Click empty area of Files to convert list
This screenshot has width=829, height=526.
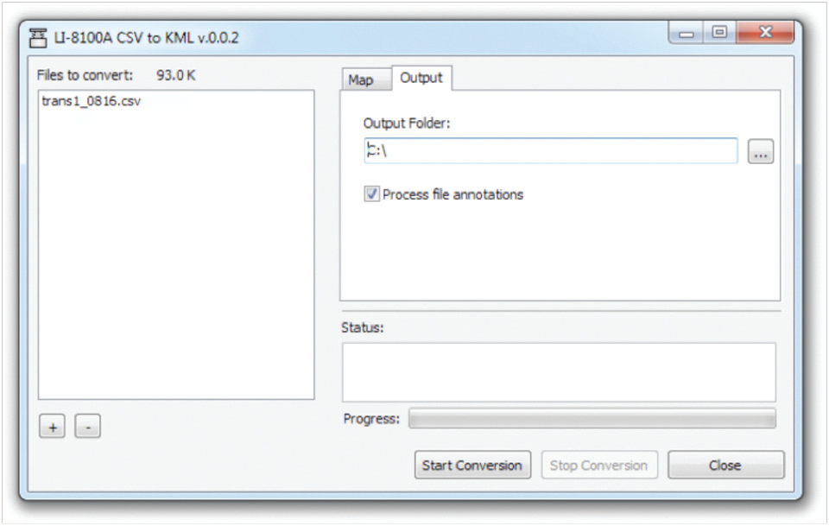176,259
